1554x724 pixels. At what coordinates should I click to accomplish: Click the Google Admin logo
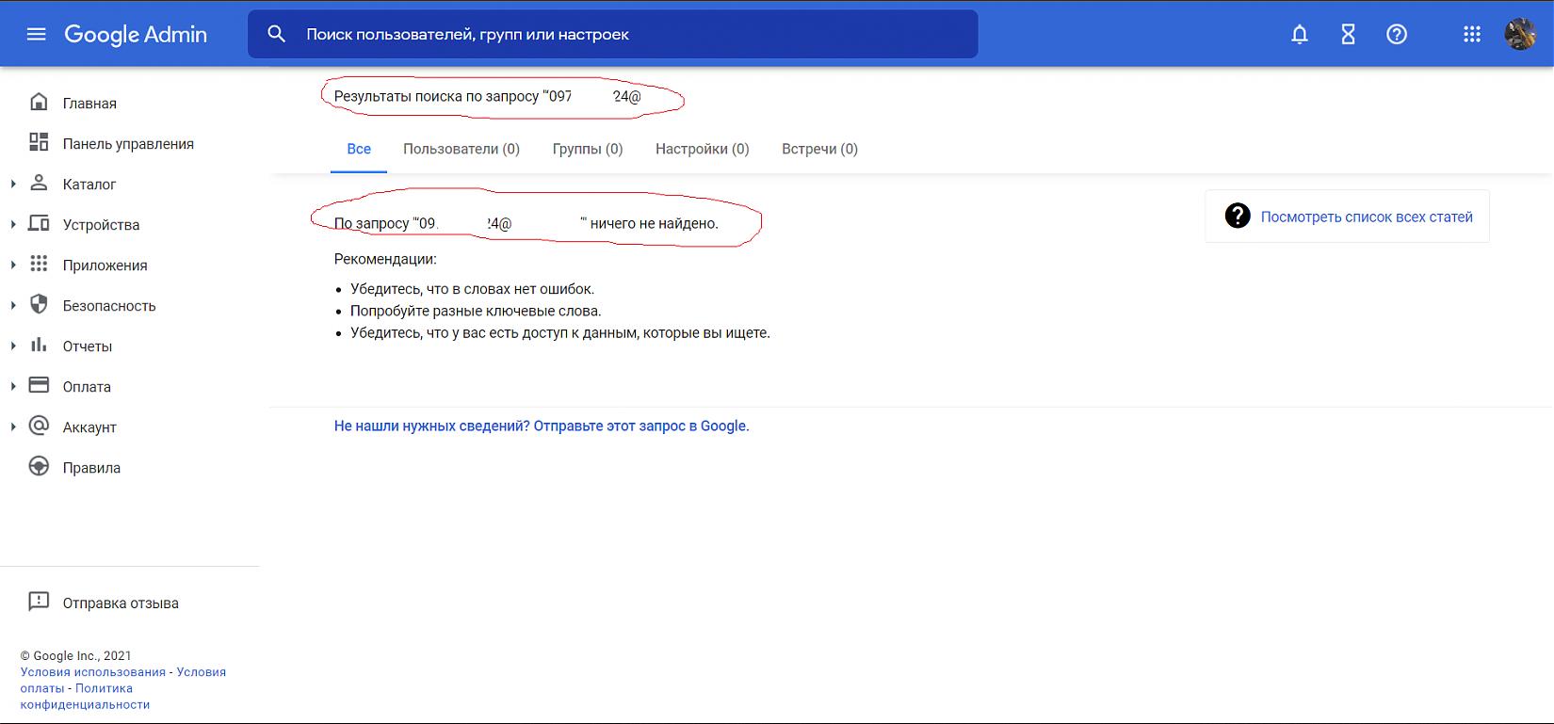pyautogui.click(x=136, y=35)
